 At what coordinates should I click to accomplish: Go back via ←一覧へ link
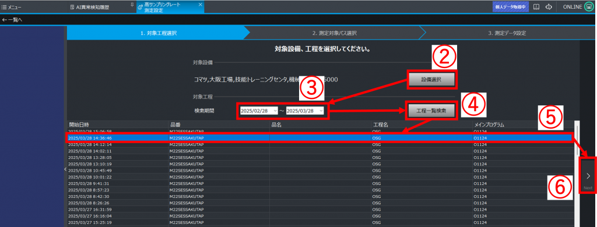[12, 20]
